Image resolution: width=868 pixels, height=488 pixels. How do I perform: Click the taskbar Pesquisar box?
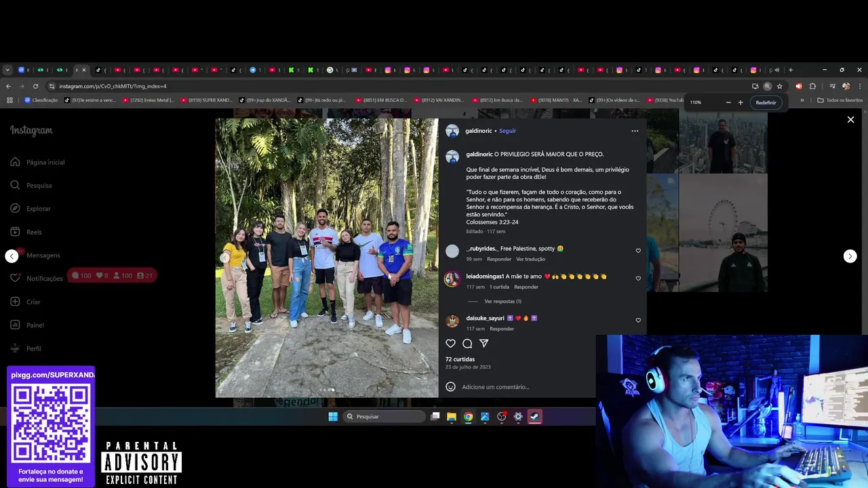[x=384, y=417]
